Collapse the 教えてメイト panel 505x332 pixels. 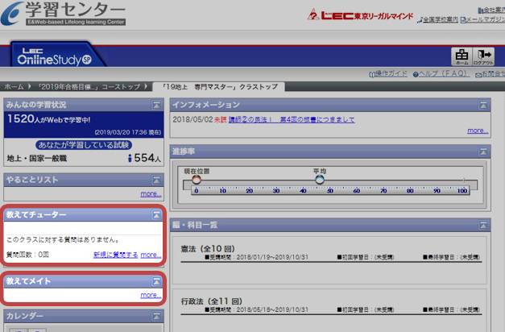click(156, 281)
